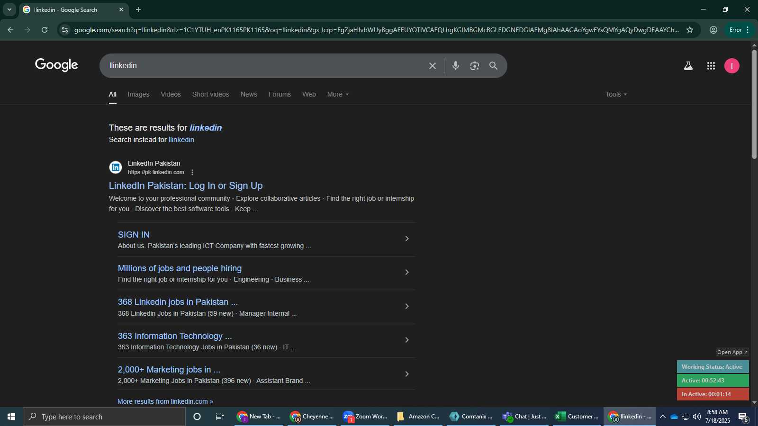
Task: Expand Millions of jobs sitelink chevron
Action: (406, 272)
